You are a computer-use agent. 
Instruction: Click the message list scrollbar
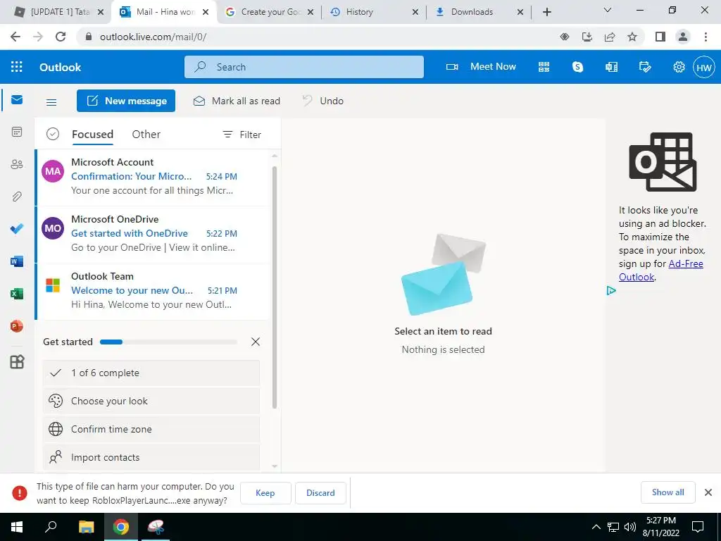pos(275,287)
